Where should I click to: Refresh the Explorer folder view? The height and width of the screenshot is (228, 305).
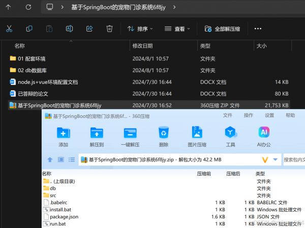[x=28, y=8]
